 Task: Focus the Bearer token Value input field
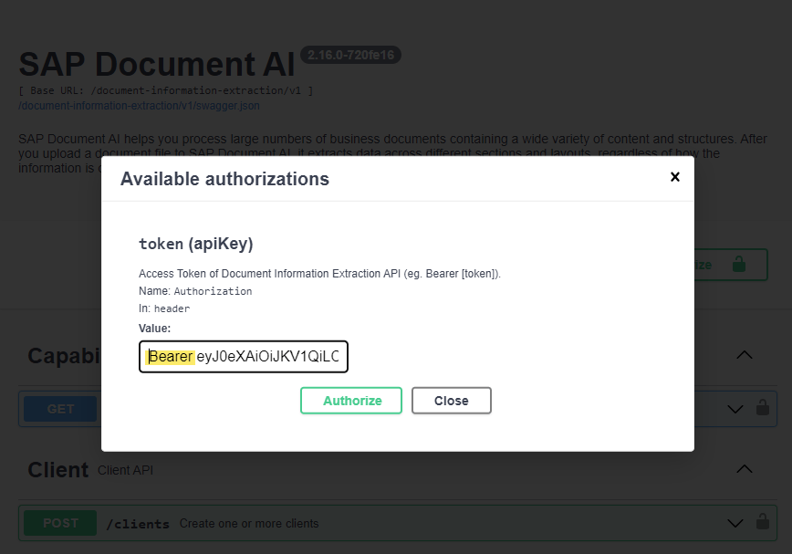tap(244, 357)
